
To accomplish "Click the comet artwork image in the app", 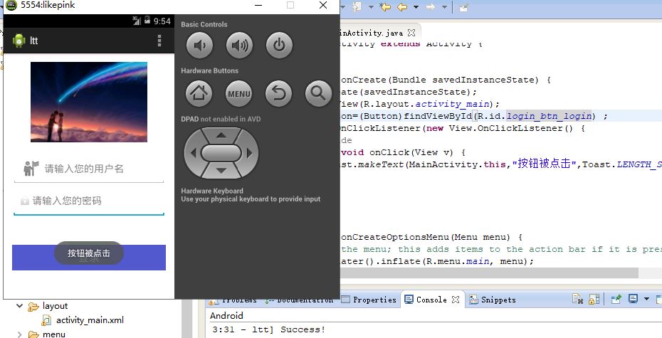I will pos(89,102).
